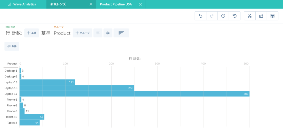Click the + 基準 add measure button
Image resolution: width=283 pixels, height=131 pixels.
[x=32, y=33]
